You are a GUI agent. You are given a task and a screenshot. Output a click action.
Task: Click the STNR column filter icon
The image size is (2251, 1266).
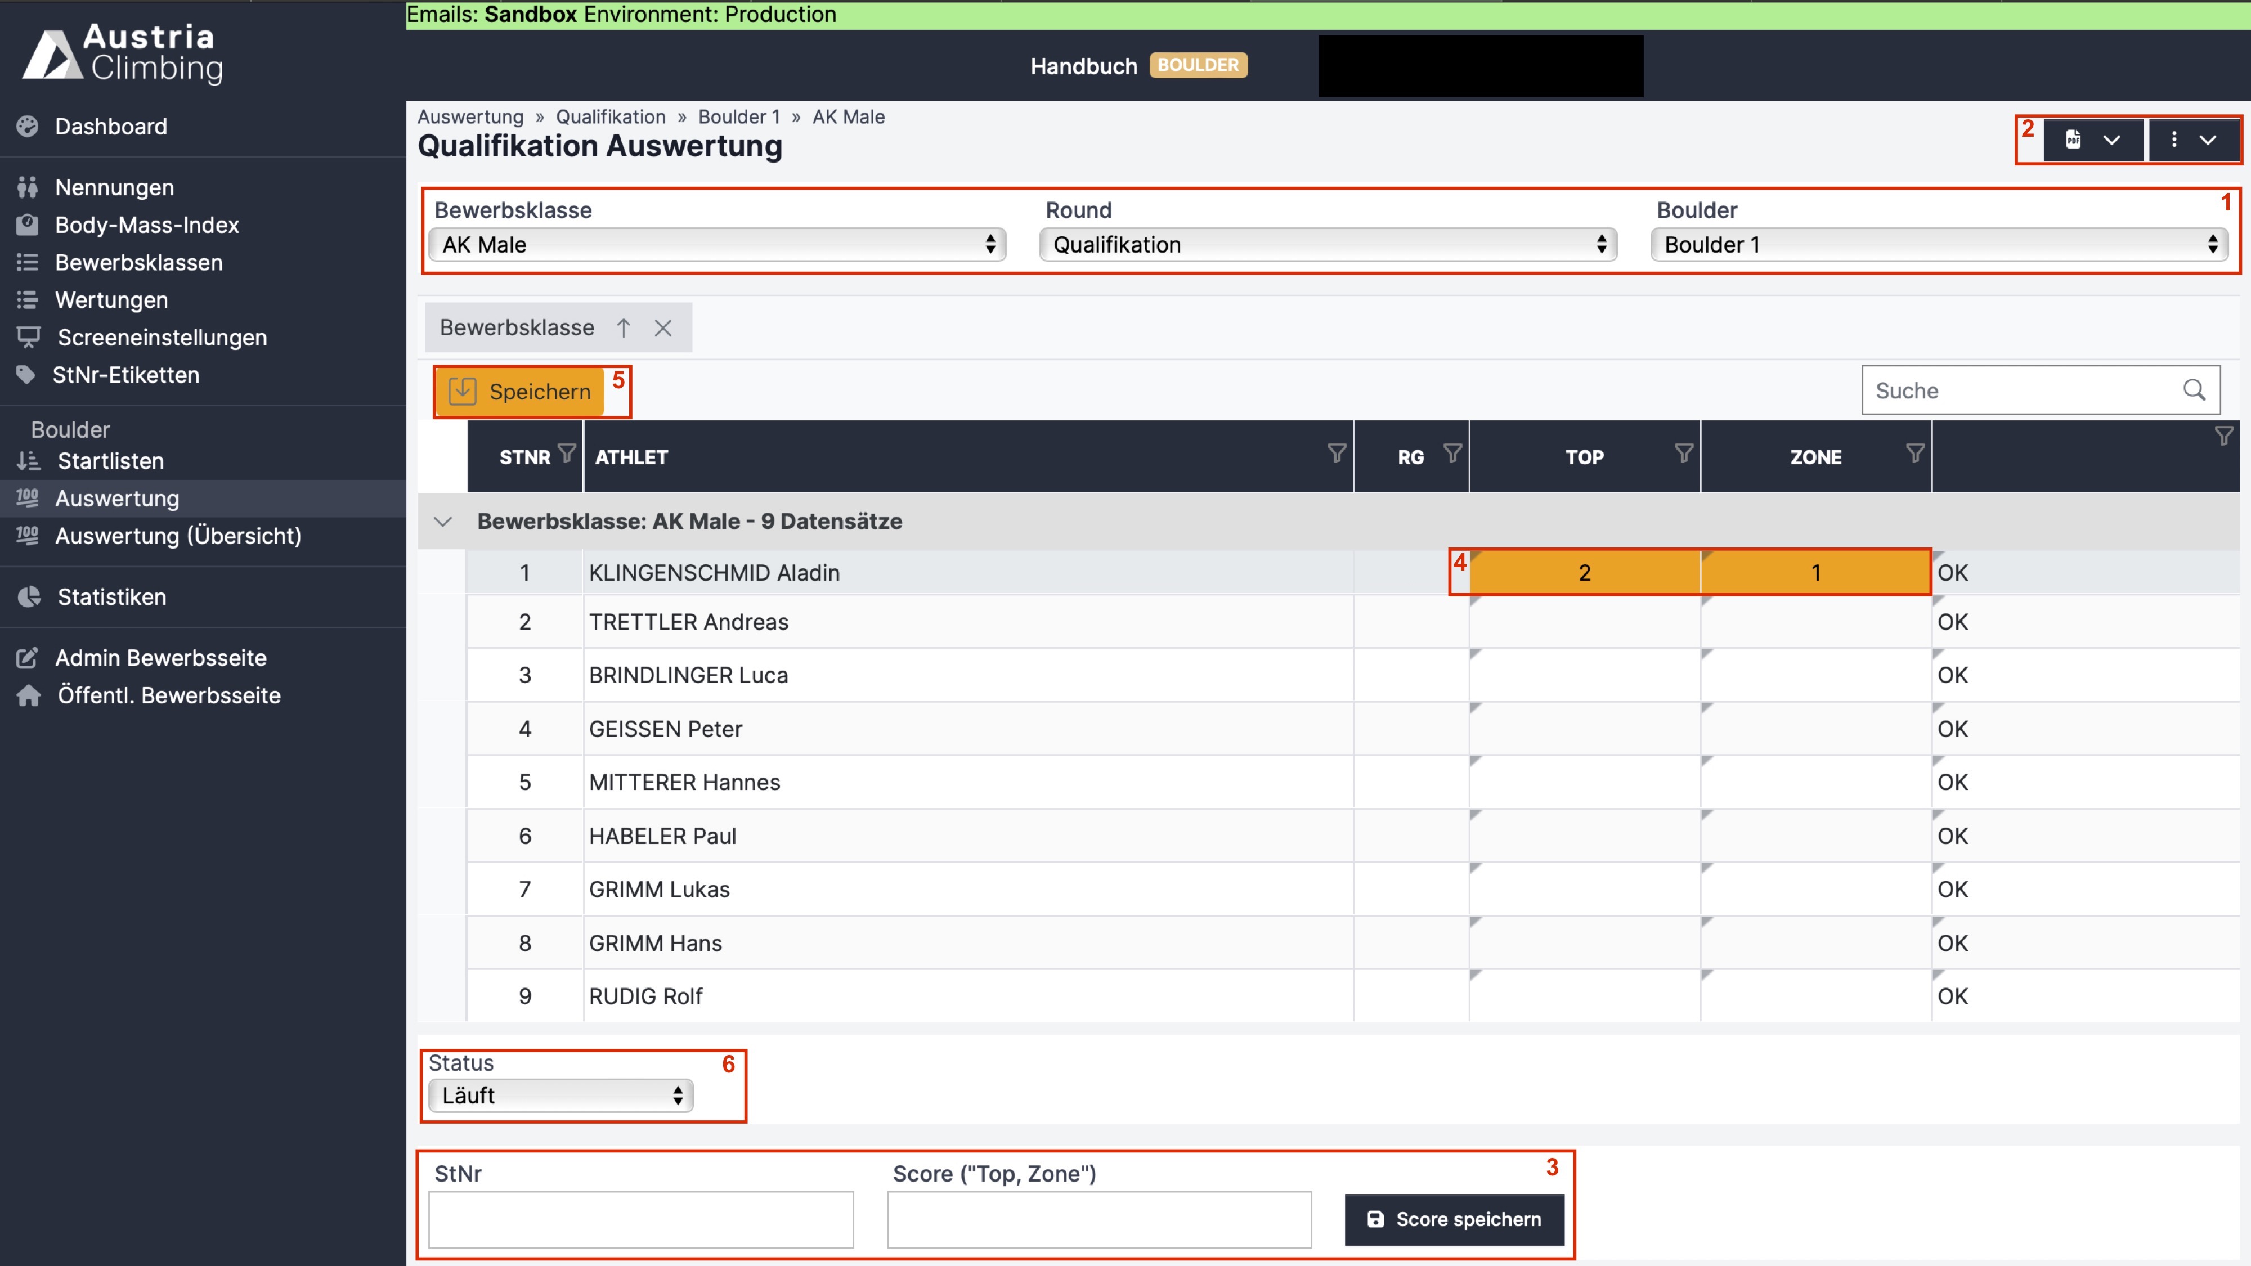(567, 452)
